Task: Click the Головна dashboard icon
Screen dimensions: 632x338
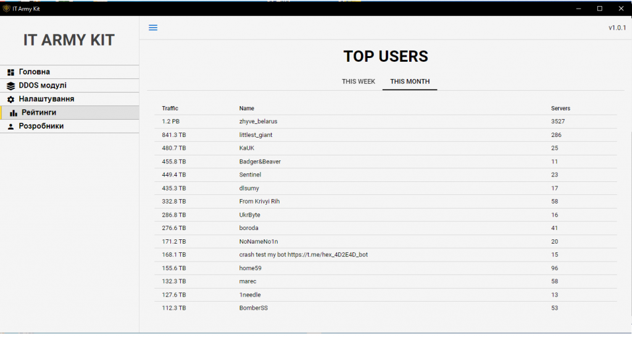Action: coord(11,73)
